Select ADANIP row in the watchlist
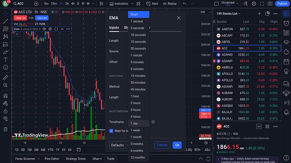This screenshot has height=163, width=291. click(247, 61)
